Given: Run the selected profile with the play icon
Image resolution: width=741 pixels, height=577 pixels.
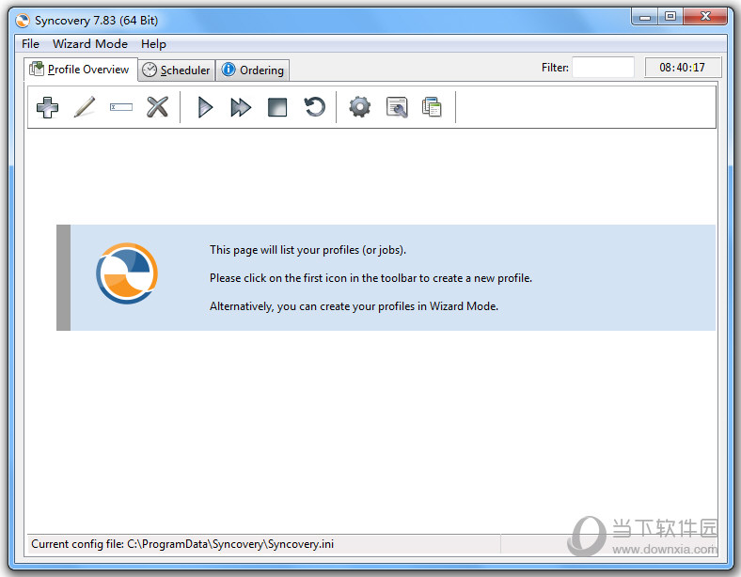Looking at the screenshot, I should [x=205, y=107].
